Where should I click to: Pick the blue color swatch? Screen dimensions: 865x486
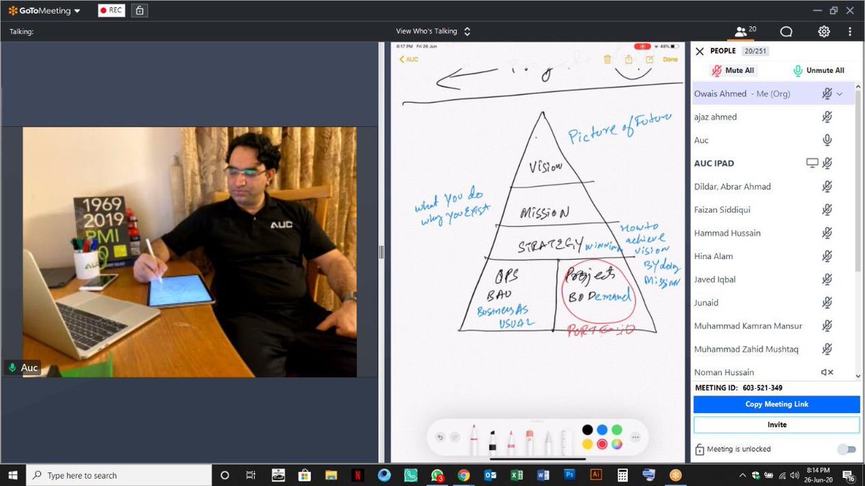pos(602,430)
